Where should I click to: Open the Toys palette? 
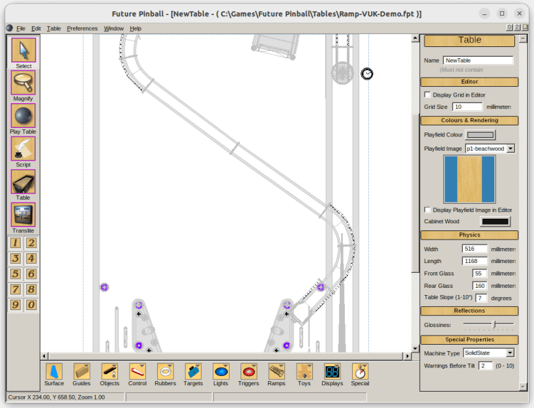pyautogui.click(x=304, y=371)
